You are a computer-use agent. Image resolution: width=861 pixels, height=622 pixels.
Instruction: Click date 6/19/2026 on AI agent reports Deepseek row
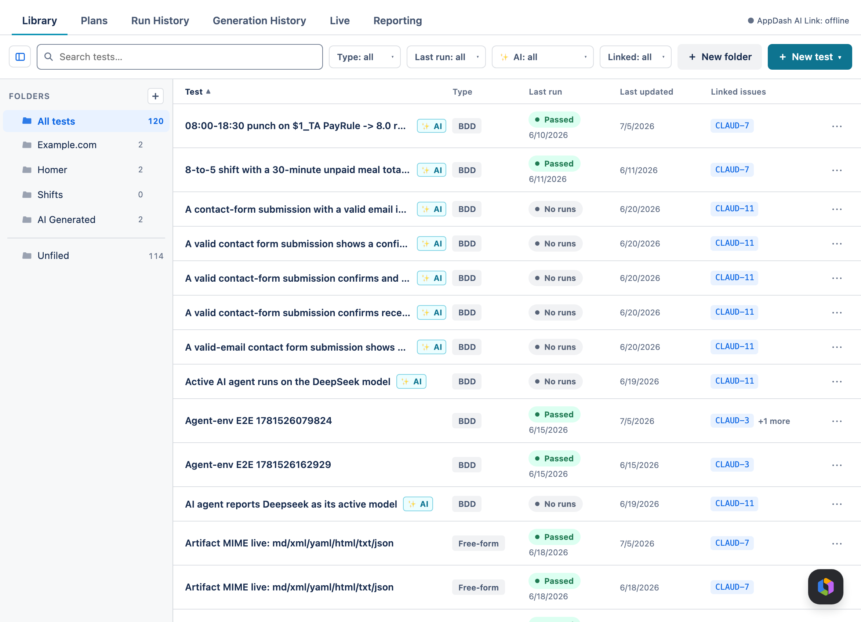point(639,504)
